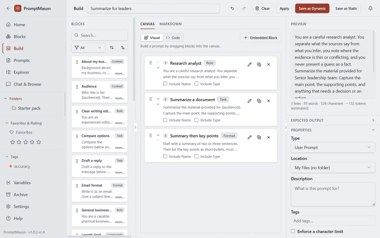Click the Embedded Block button
Viewport: 380px width, 238px height.
[x=261, y=38]
